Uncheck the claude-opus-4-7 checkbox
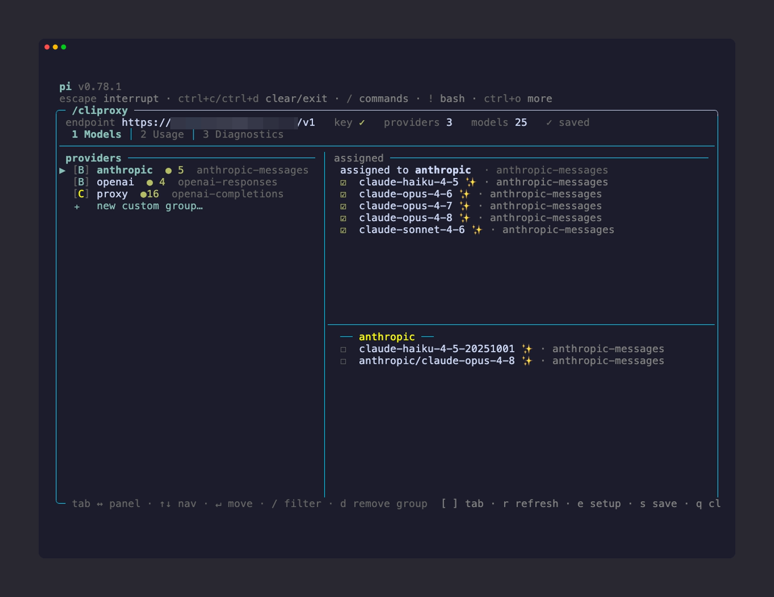 pos(343,206)
